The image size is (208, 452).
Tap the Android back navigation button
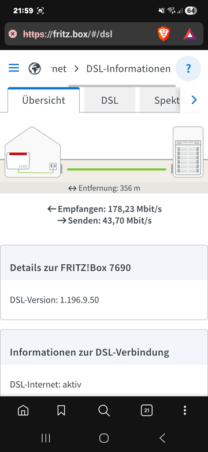point(162,438)
